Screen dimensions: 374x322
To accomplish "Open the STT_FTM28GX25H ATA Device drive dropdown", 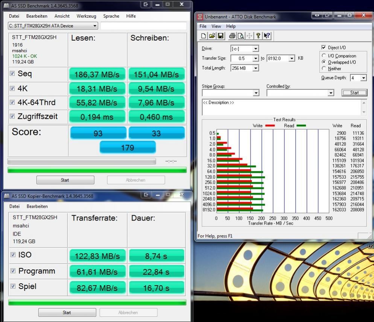I will pyautogui.click(x=53, y=26).
